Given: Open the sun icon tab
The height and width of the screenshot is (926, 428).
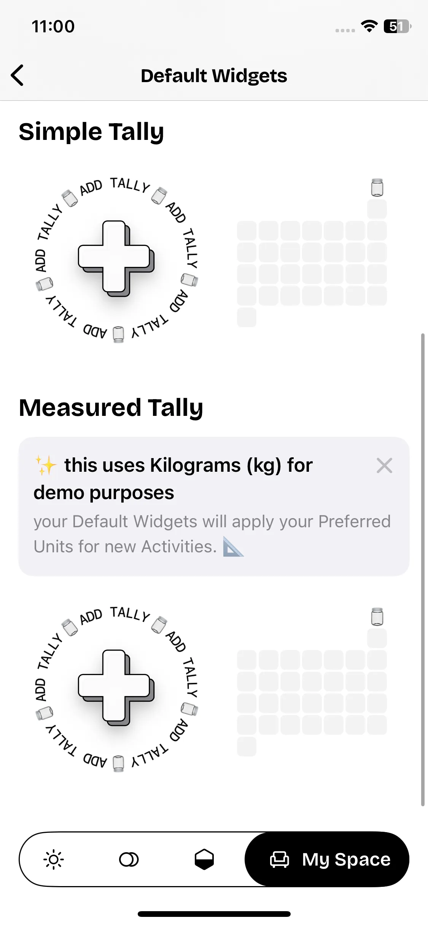Looking at the screenshot, I should 54,859.
